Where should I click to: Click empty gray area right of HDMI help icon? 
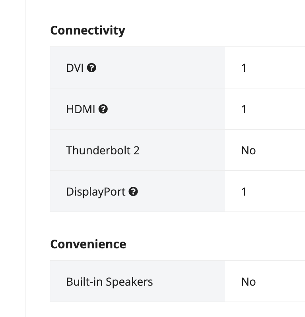[166, 109]
